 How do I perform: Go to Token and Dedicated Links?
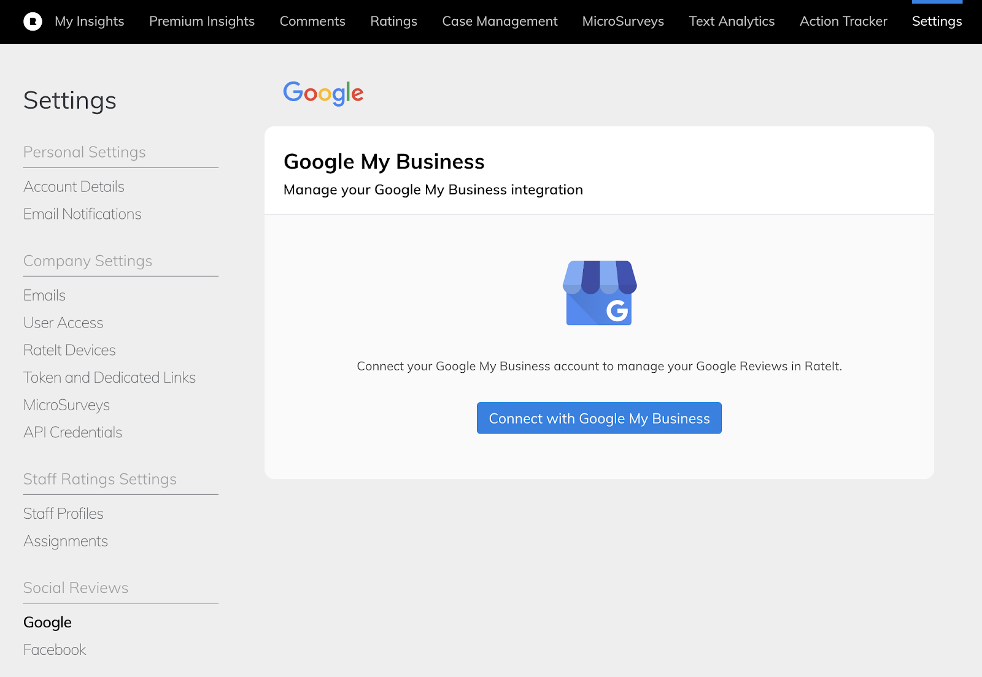pos(109,378)
